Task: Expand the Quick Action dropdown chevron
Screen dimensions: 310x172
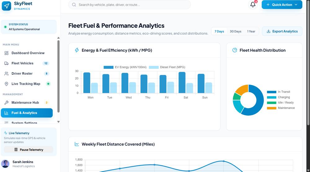Action: [x=296, y=5]
